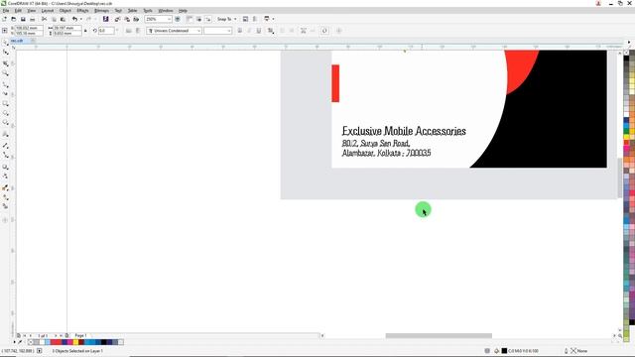This screenshot has width=635, height=357.
Task: Click the No Color swatch in document palette
Action: coord(31,342)
